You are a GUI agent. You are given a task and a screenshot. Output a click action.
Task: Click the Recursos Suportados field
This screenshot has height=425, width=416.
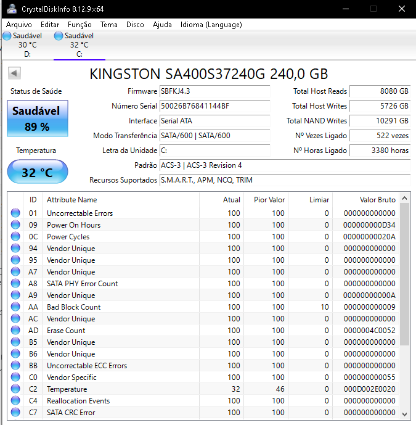tap(285, 180)
